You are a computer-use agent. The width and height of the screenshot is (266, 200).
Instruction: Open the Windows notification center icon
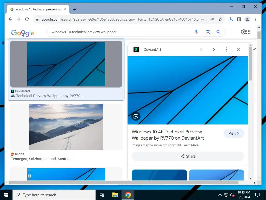(x=257, y=195)
